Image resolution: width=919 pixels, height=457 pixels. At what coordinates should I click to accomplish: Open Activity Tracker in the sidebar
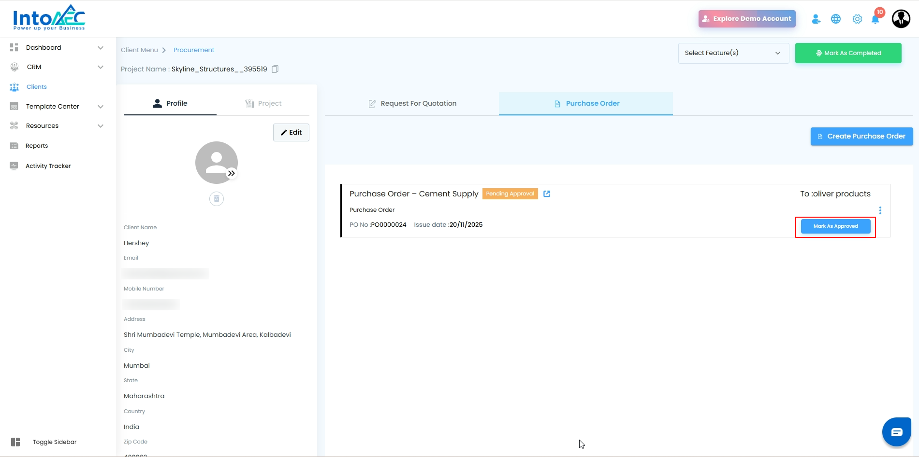point(48,166)
